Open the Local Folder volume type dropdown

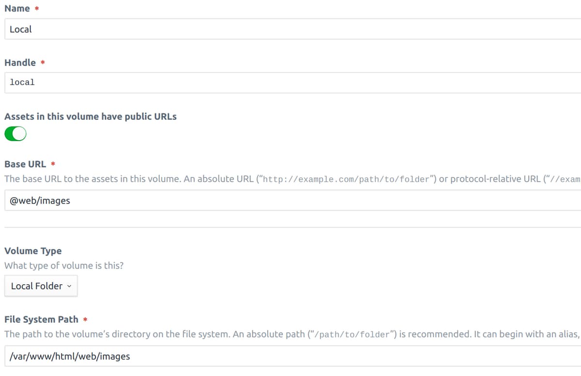pos(41,286)
